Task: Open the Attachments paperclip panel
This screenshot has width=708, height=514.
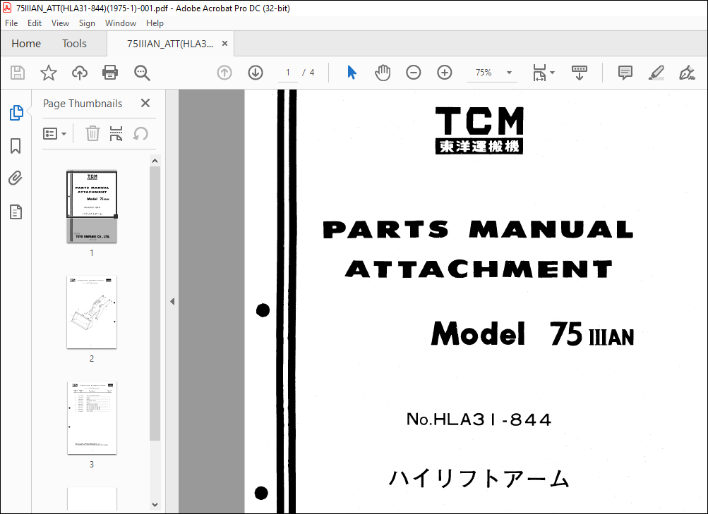Action: [16, 178]
